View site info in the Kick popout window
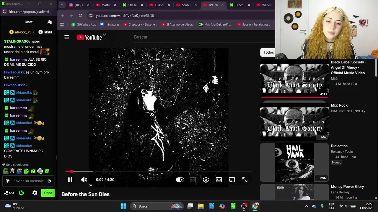 tap(4, 11)
